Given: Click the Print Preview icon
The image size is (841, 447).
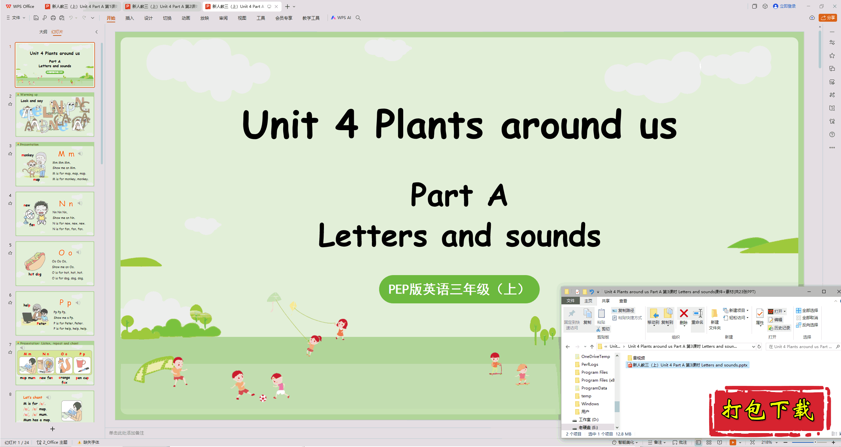Looking at the screenshot, I should pyautogui.click(x=62, y=18).
